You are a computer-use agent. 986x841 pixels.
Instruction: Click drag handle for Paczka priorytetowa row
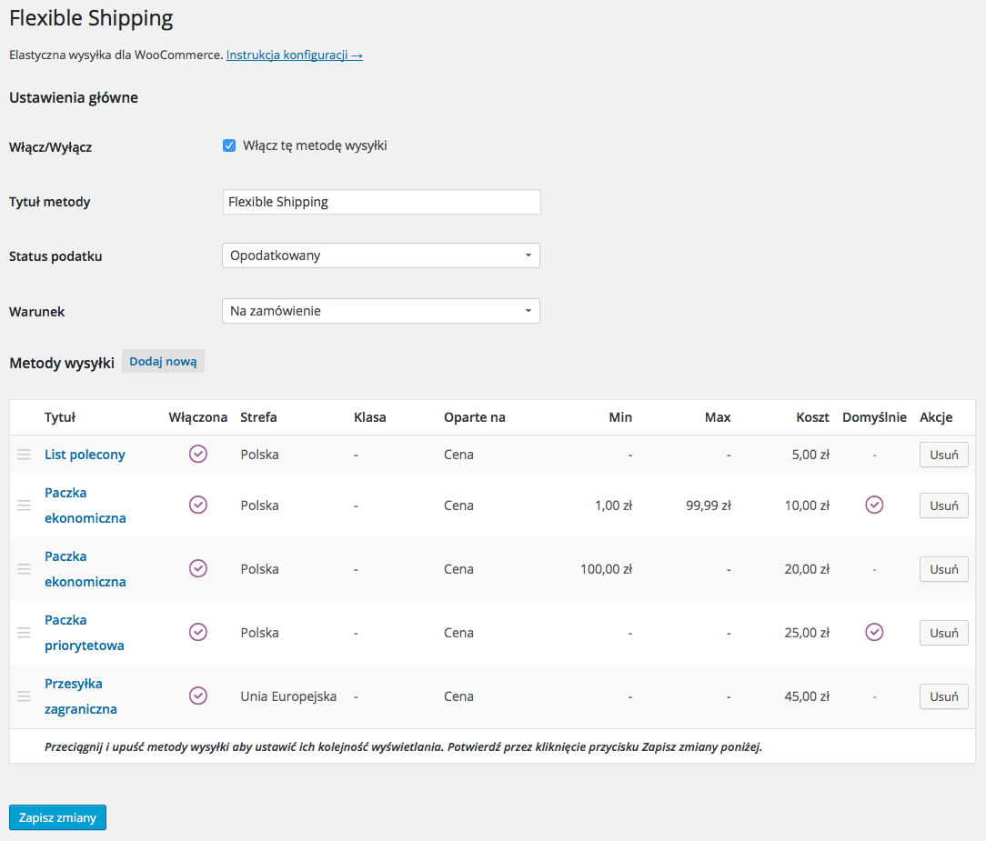pyautogui.click(x=24, y=632)
